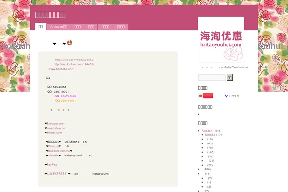This screenshot has height=192, width=288.
Task: Click the category count (32) entry
Action: coord(211,156)
